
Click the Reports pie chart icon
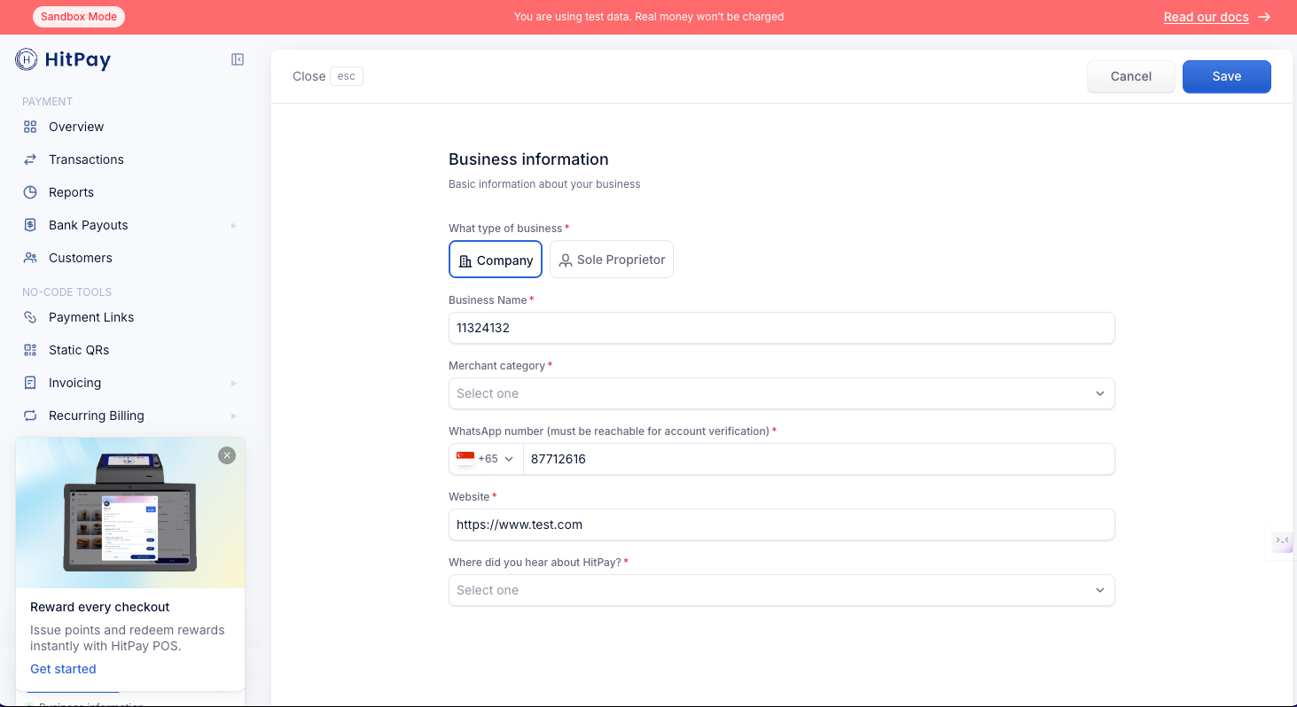pos(30,192)
